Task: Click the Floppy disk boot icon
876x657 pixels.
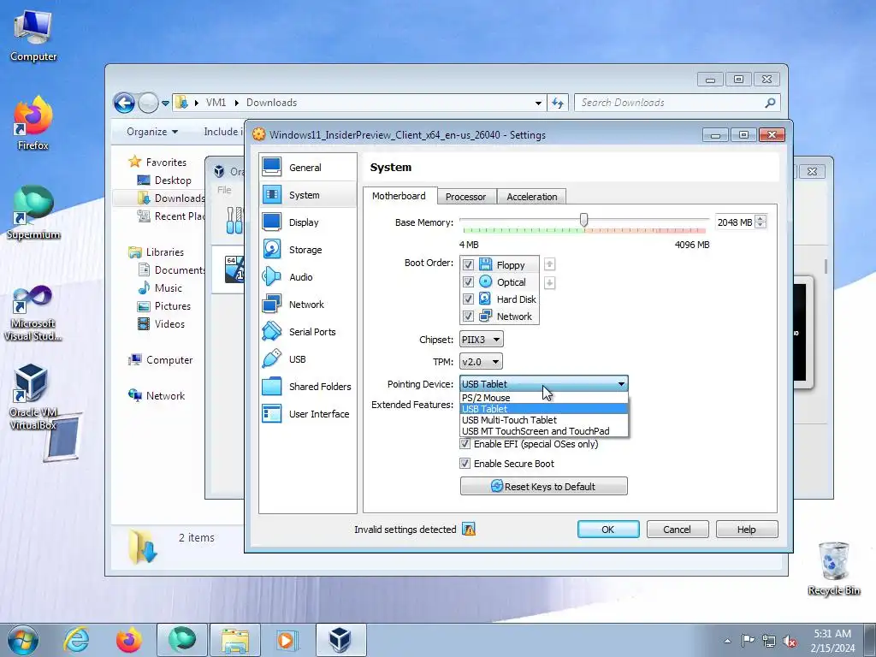Action: pos(486,264)
